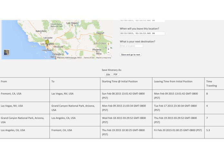The height and width of the screenshot is (159, 224).
Task: Click starting time Thu Feb 19 2015 10:30:25
Action: 123,132
